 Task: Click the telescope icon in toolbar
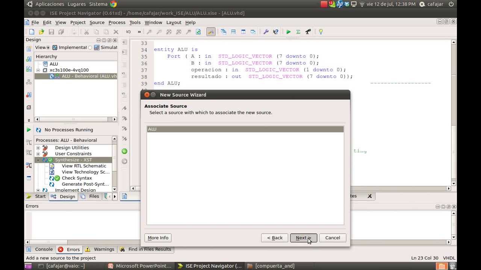[x=308, y=32]
